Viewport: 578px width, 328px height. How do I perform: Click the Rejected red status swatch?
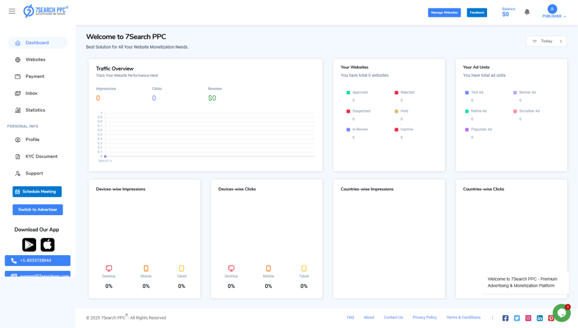[396, 93]
